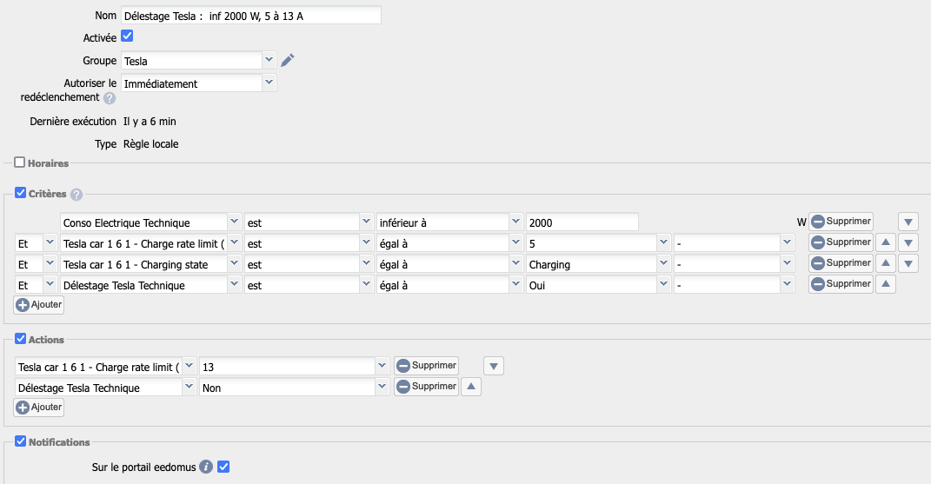931x484 pixels.
Task: Uncheck the Activée checkbox
Action: click(x=127, y=36)
